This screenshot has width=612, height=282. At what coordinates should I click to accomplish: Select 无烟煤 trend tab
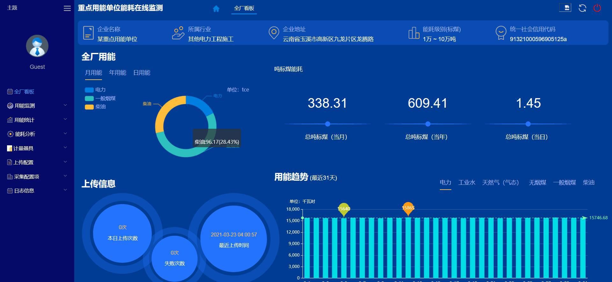537,183
